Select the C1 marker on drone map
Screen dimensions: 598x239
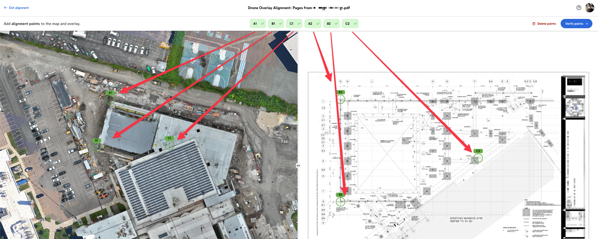[169, 145]
